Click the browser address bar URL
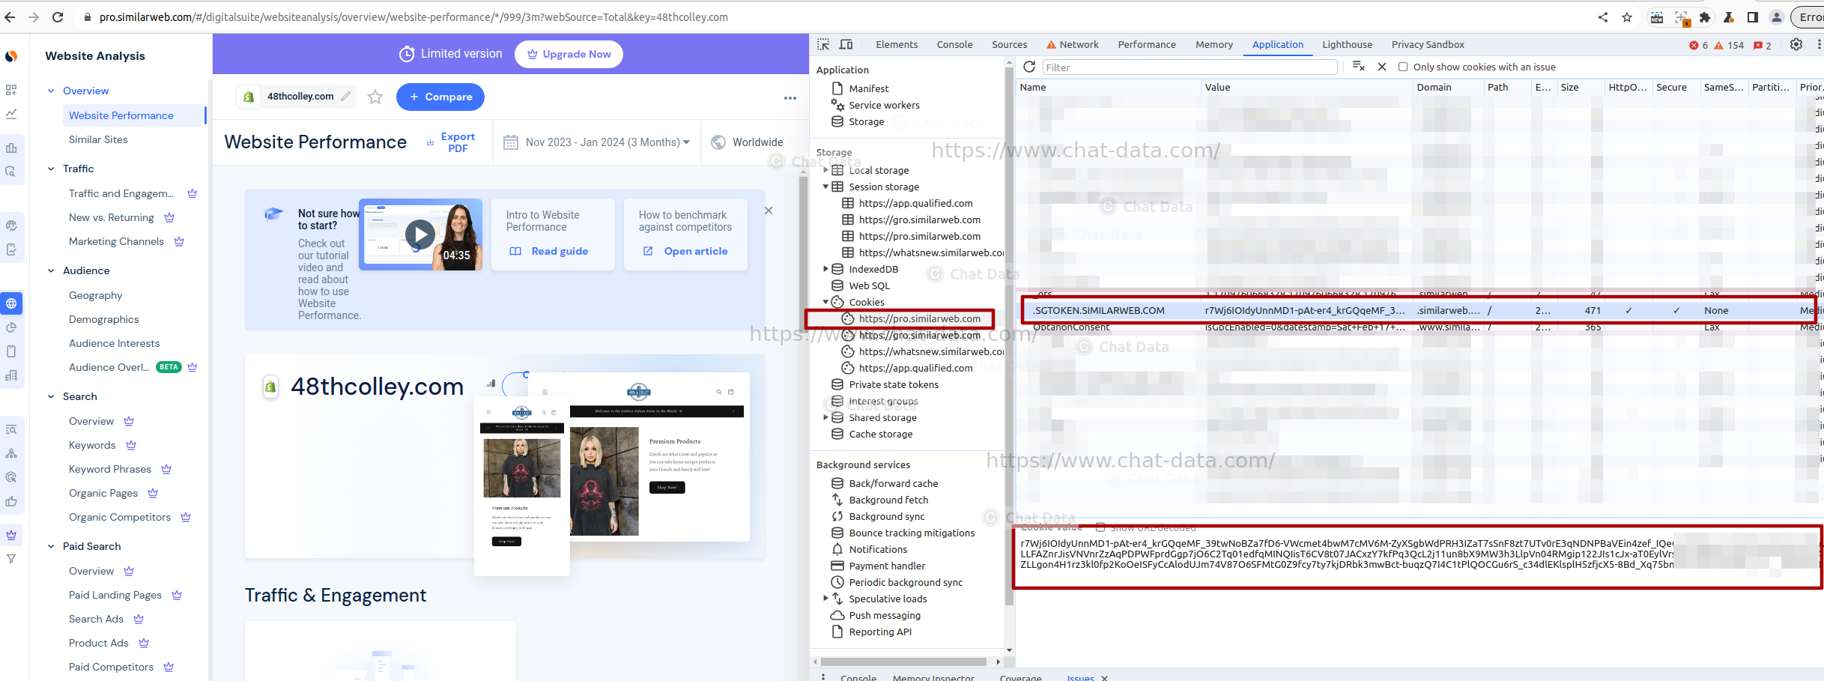This screenshot has height=681, width=1824. coord(413,16)
